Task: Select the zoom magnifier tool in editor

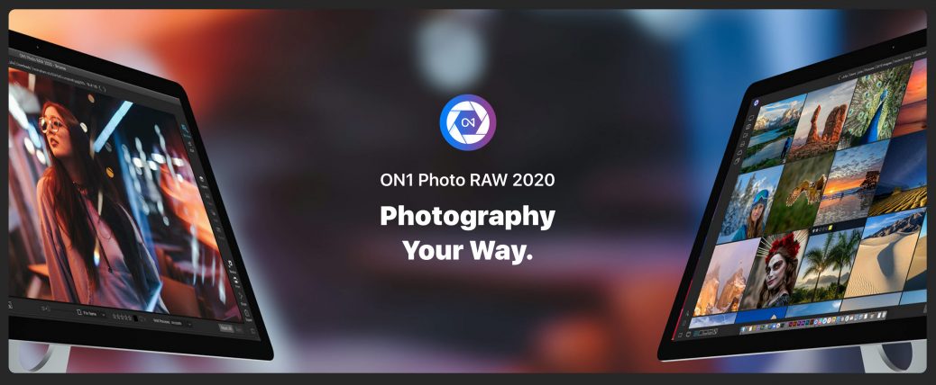Action: pyautogui.click(x=185, y=128)
